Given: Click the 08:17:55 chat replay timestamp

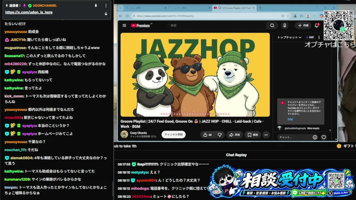Looking at the screenshot, I should (x=124, y=164).
